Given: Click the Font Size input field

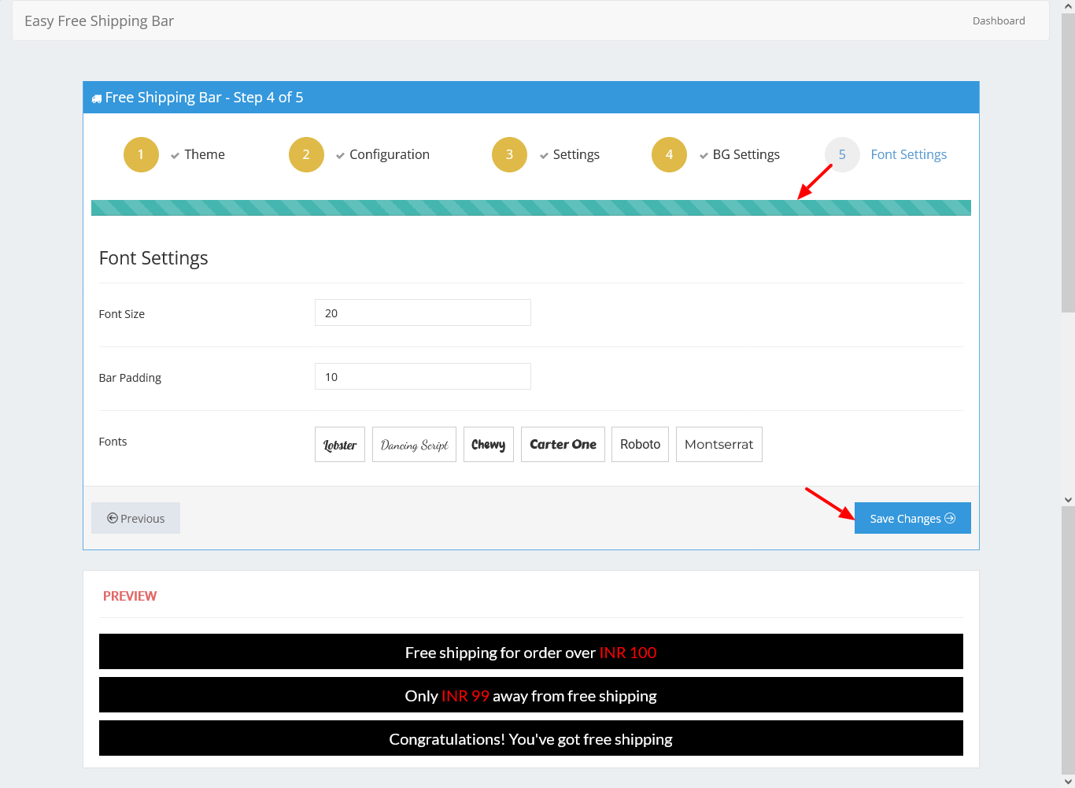Looking at the screenshot, I should 423,313.
